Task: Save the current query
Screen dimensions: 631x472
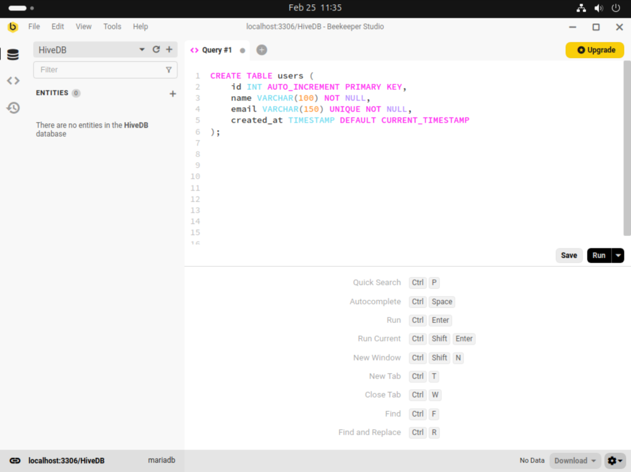Action: pyautogui.click(x=569, y=255)
